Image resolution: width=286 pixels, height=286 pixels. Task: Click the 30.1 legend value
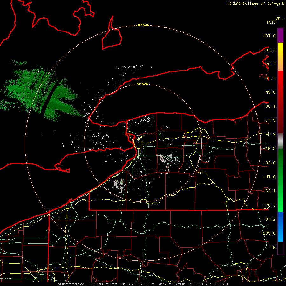coord(270,106)
